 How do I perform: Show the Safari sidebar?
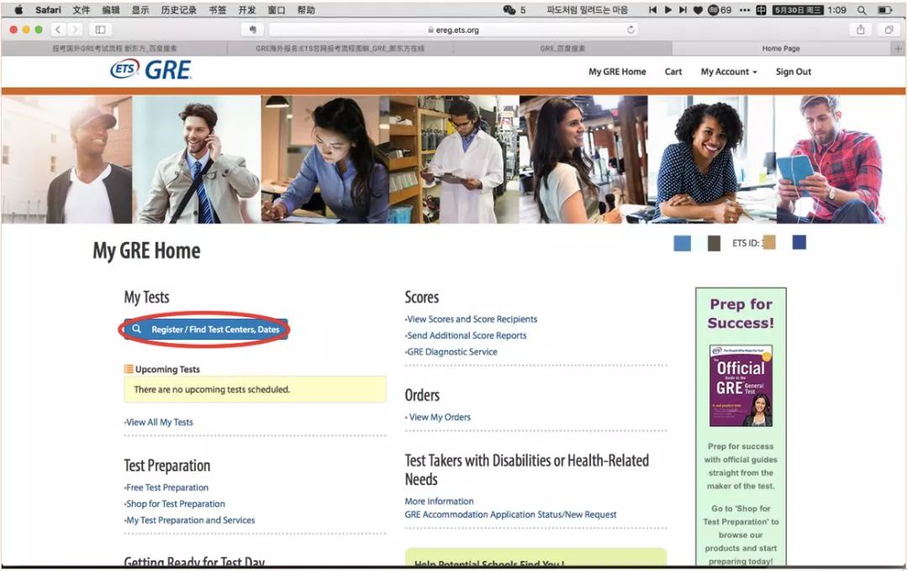[x=100, y=29]
